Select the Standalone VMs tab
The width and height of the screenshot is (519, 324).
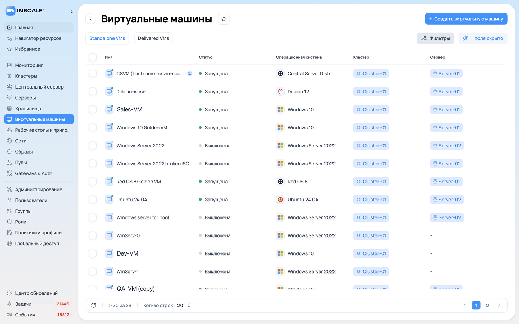pyautogui.click(x=107, y=38)
